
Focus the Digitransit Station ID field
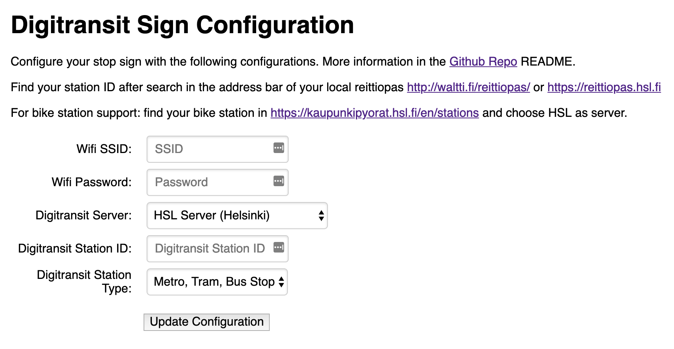pos(217,249)
